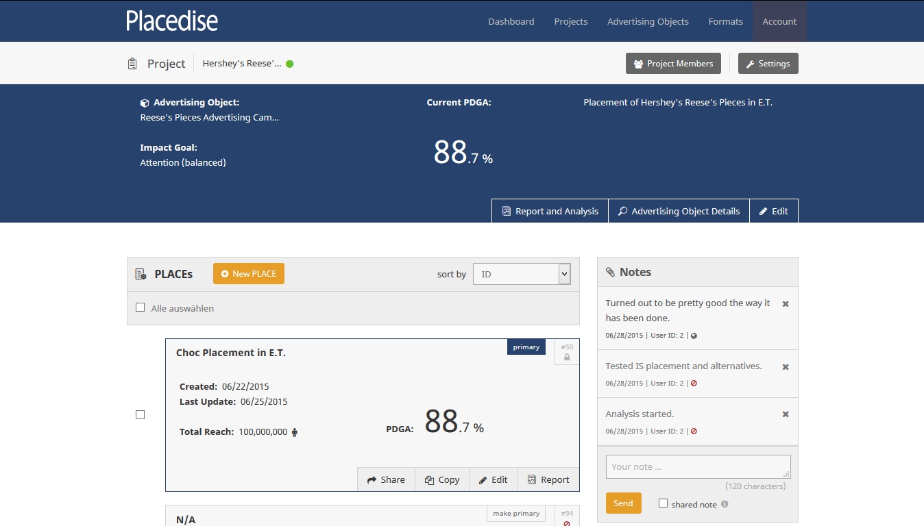The height and width of the screenshot is (526, 924).
Task: Select the Choc Placement in E.T. checkbox
Action: (x=141, y=414)
